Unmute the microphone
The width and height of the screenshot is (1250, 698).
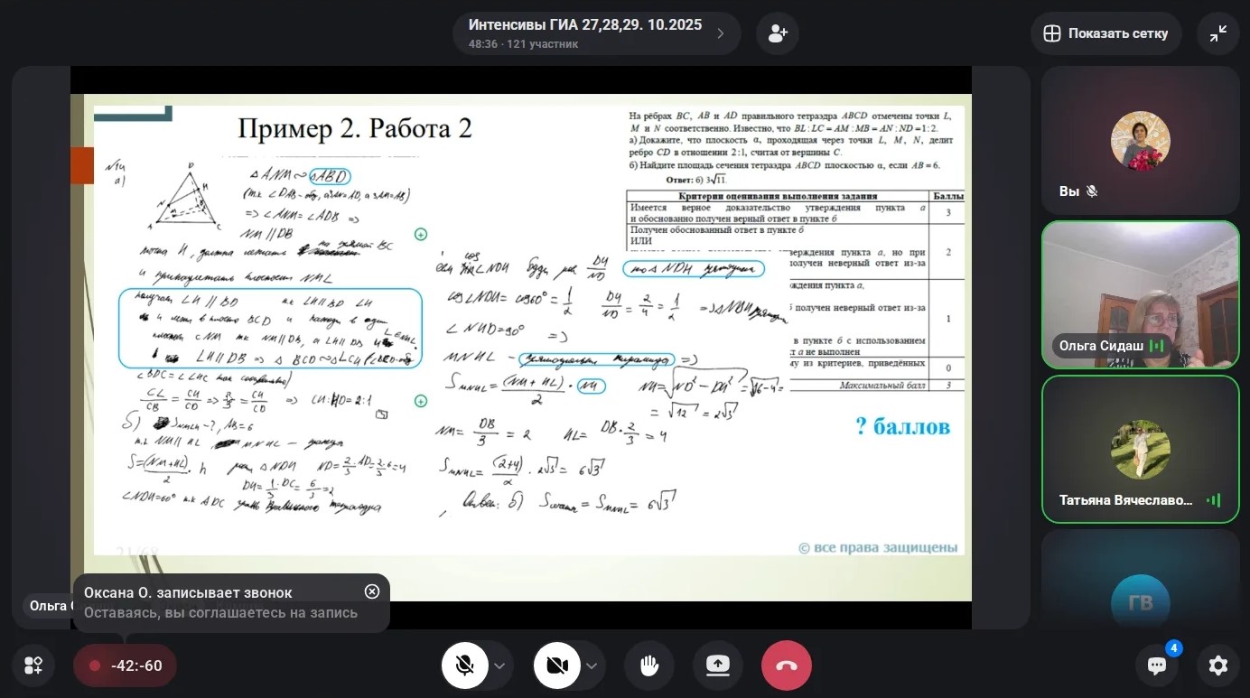tap(465, 665)
